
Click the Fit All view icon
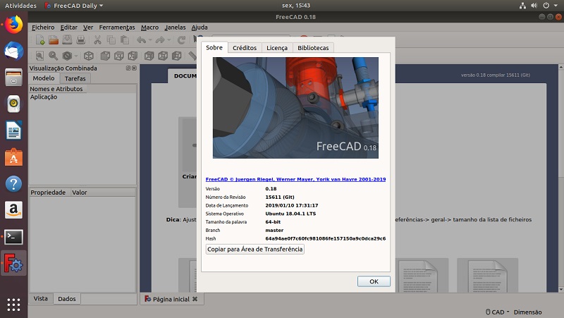(39, 56)
